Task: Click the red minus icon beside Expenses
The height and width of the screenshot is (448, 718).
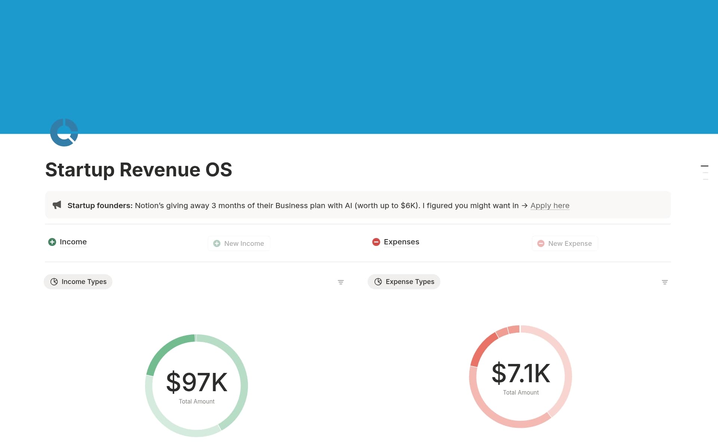Action: pos(376,242)
